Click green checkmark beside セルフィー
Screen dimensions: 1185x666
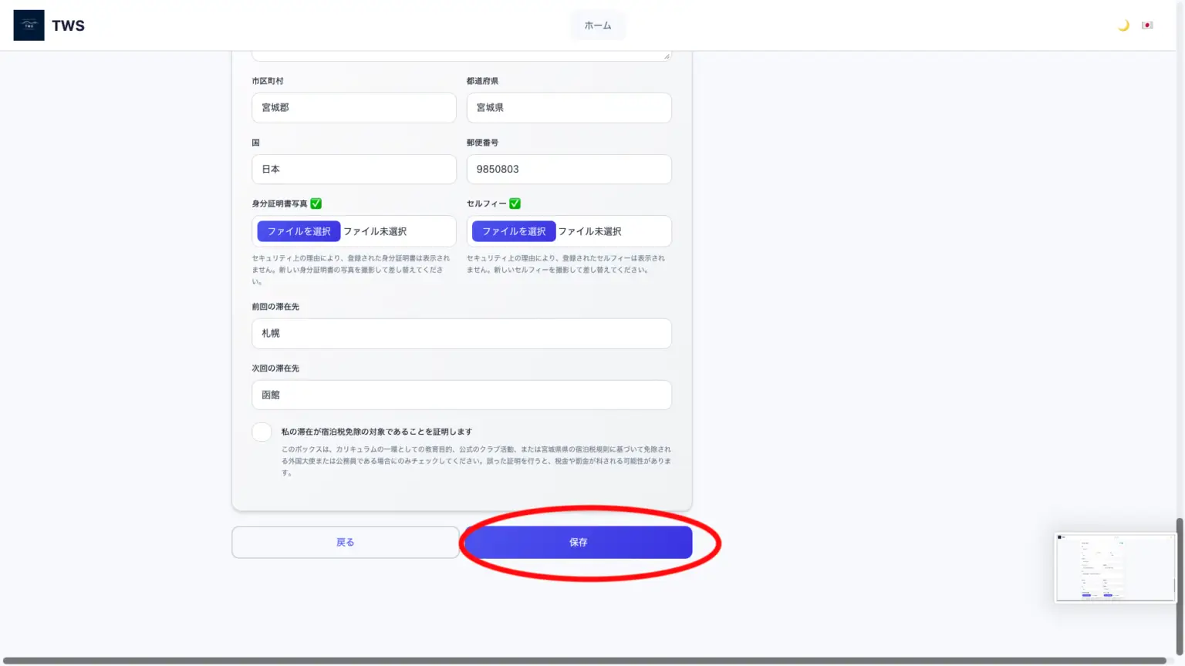515,203
